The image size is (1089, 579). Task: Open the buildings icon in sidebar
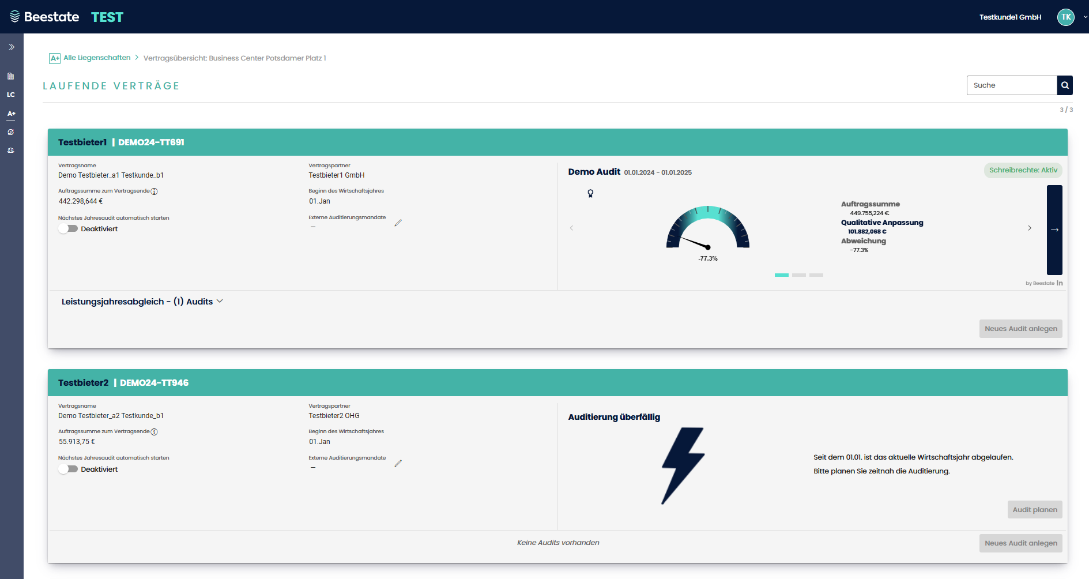pos(11,76)
